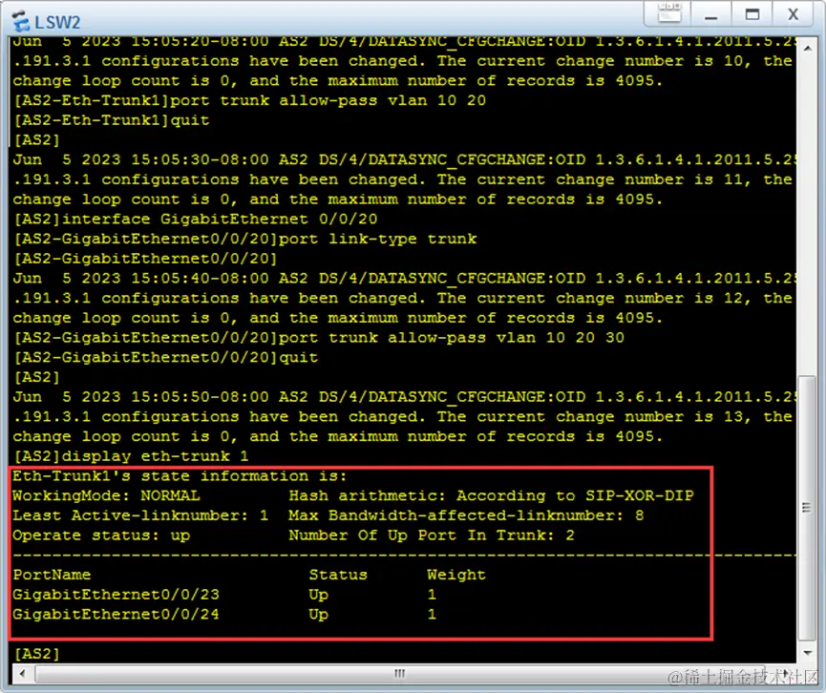Image resolution: width=826 pixels, height=693 pixels.
Task: Click the 'Status' column header
Action: 338,575
